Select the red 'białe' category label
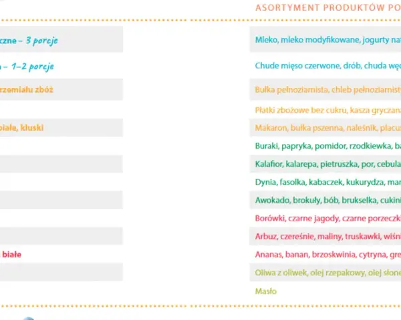The height and width of the screenshot is (320, 401). pyautogui.click(x=11, y=255)
